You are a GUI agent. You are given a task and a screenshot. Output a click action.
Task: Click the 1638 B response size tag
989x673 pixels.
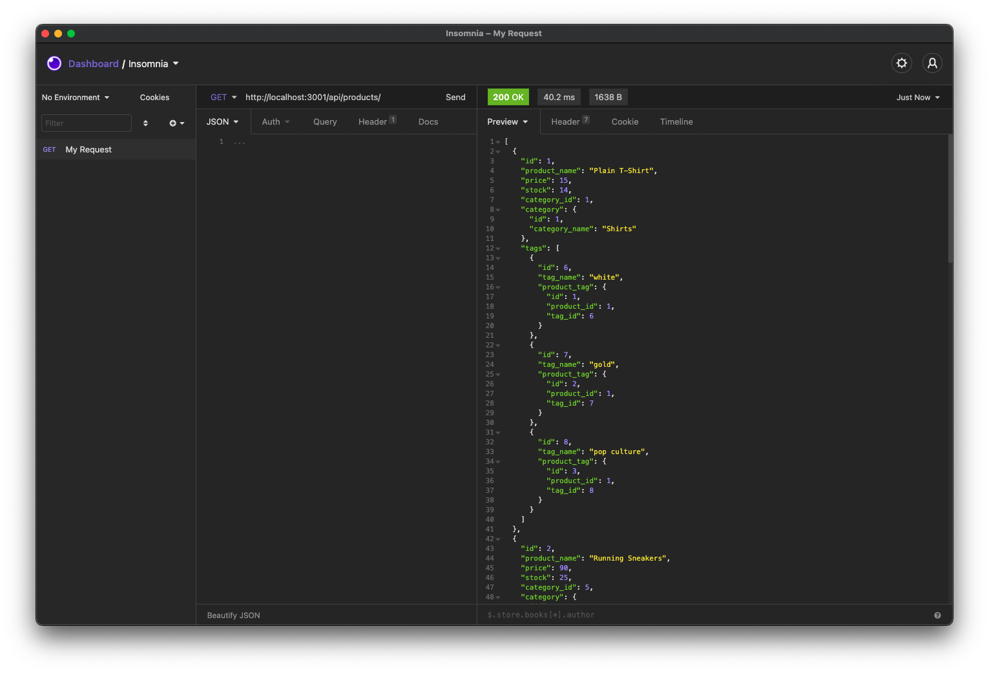tap(609, 97)
